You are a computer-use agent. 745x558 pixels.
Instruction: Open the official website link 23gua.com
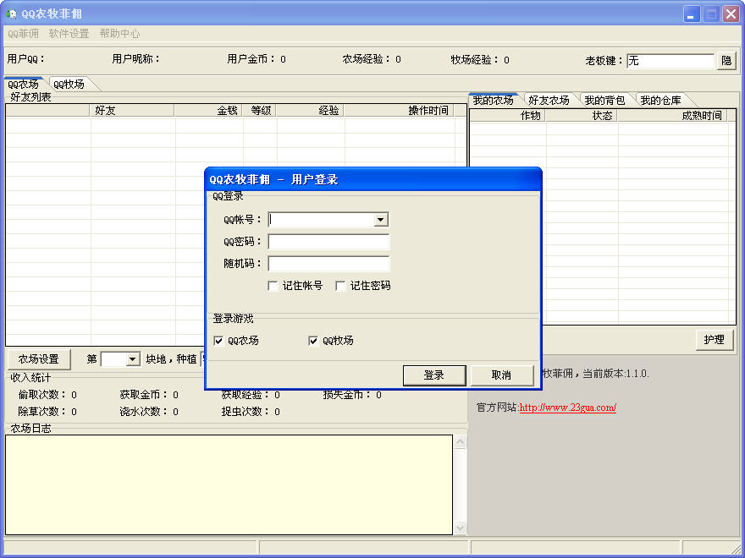[x=568, y=408]
